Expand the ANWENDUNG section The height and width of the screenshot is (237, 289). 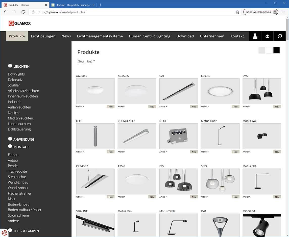point(10,139)
